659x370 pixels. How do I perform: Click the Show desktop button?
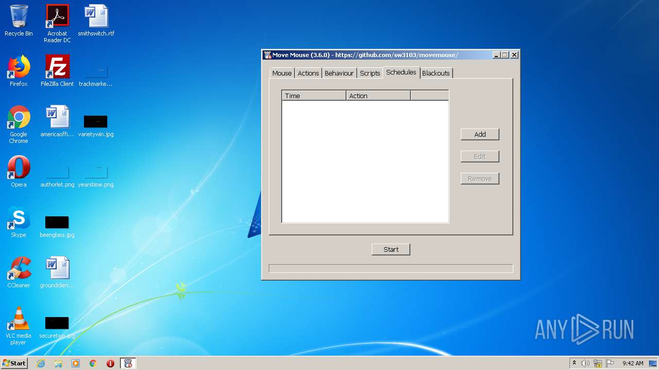coord(654,363)
